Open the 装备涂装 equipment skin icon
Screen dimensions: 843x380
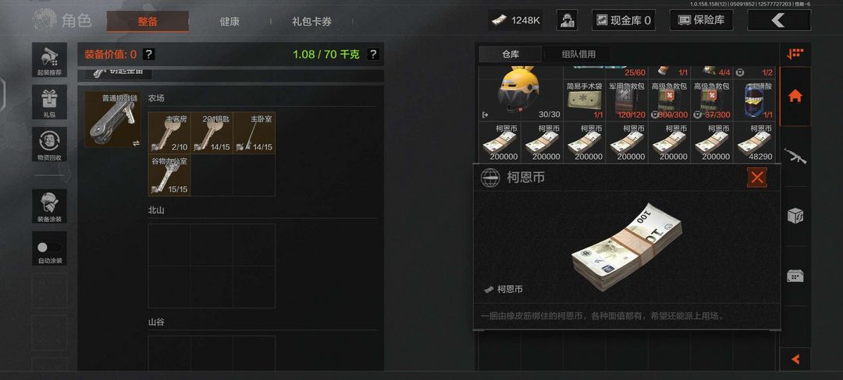49,206
